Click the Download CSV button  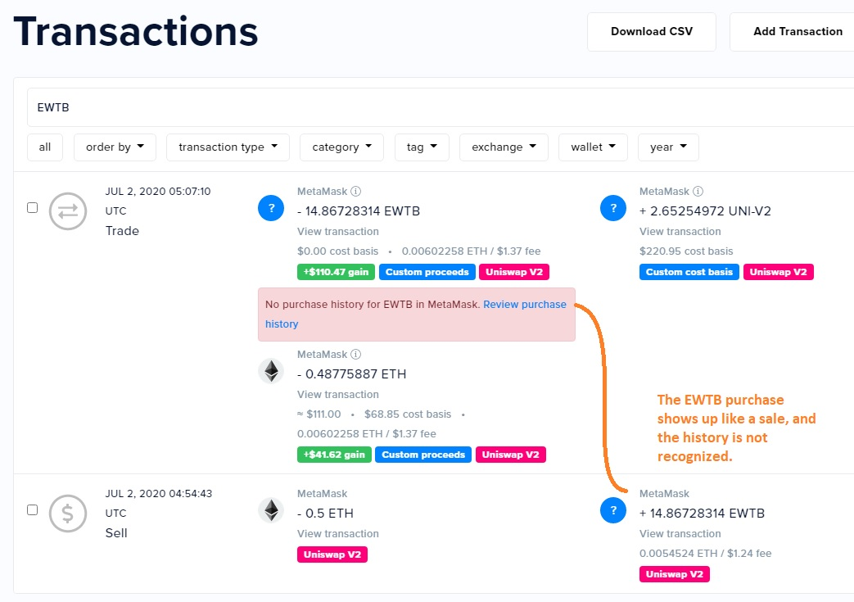point(652,32)
